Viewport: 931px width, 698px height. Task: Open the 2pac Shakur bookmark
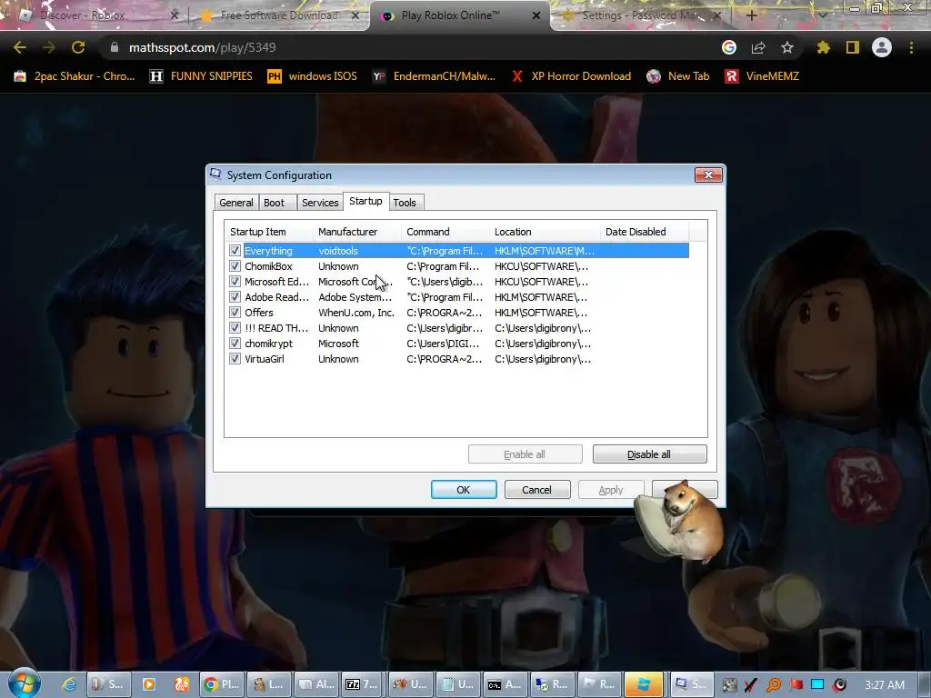coord(75,76)
